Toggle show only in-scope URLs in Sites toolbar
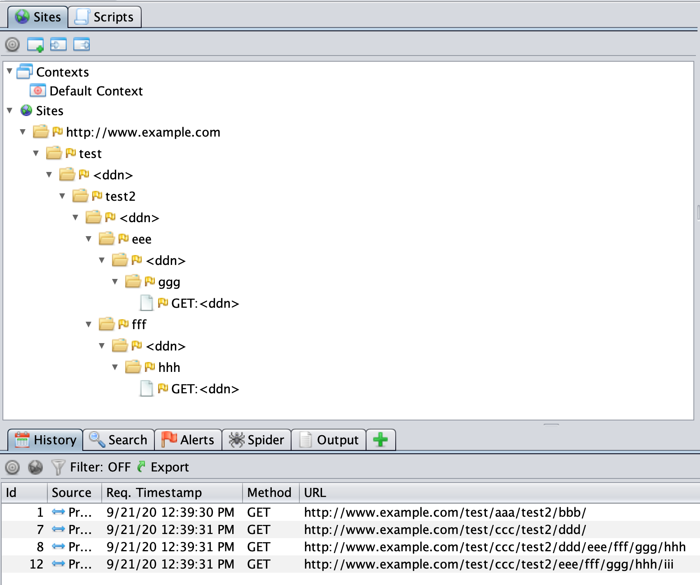 [x=12, y=44]
